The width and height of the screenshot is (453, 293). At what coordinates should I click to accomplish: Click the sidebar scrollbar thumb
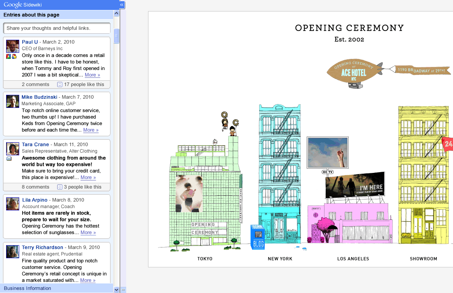coord(117,36)
